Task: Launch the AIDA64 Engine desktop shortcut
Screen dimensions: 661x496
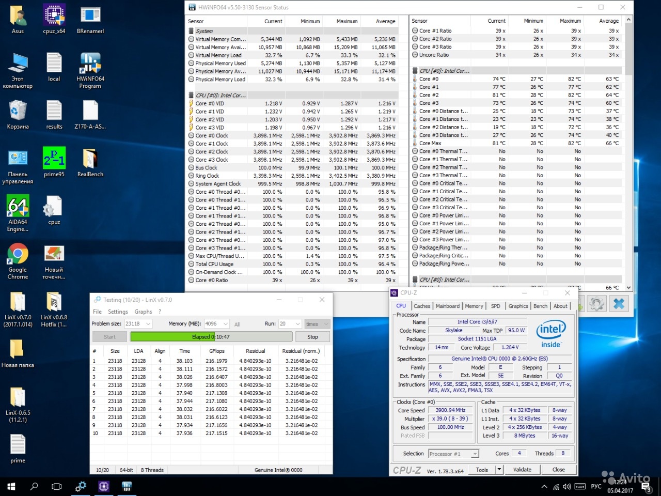Action: tap(18, 213)
